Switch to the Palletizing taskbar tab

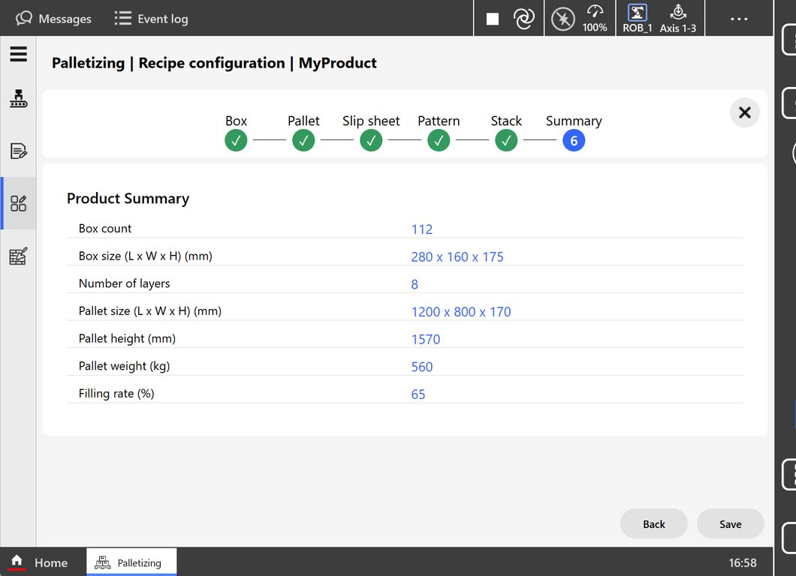[x=131, y=562]
